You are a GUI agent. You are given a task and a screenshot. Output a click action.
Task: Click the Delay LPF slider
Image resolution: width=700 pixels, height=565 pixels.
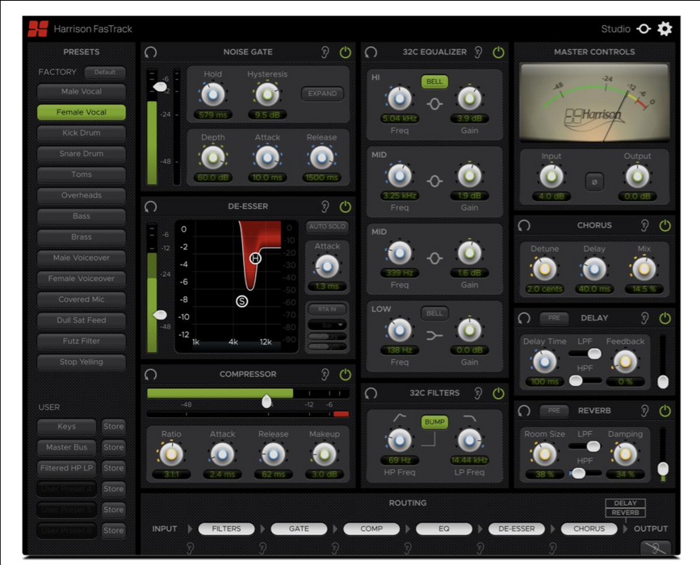point(585,354)
